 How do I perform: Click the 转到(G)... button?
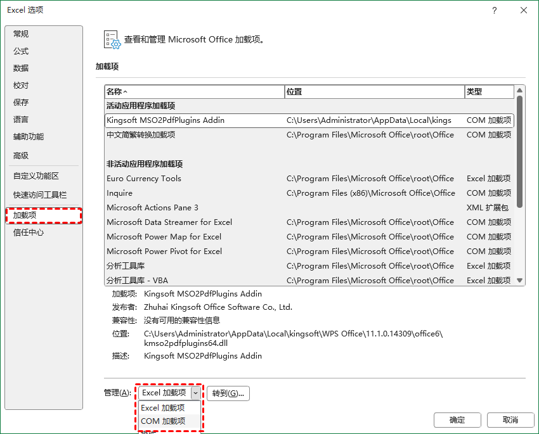click(x=228, y=393)
